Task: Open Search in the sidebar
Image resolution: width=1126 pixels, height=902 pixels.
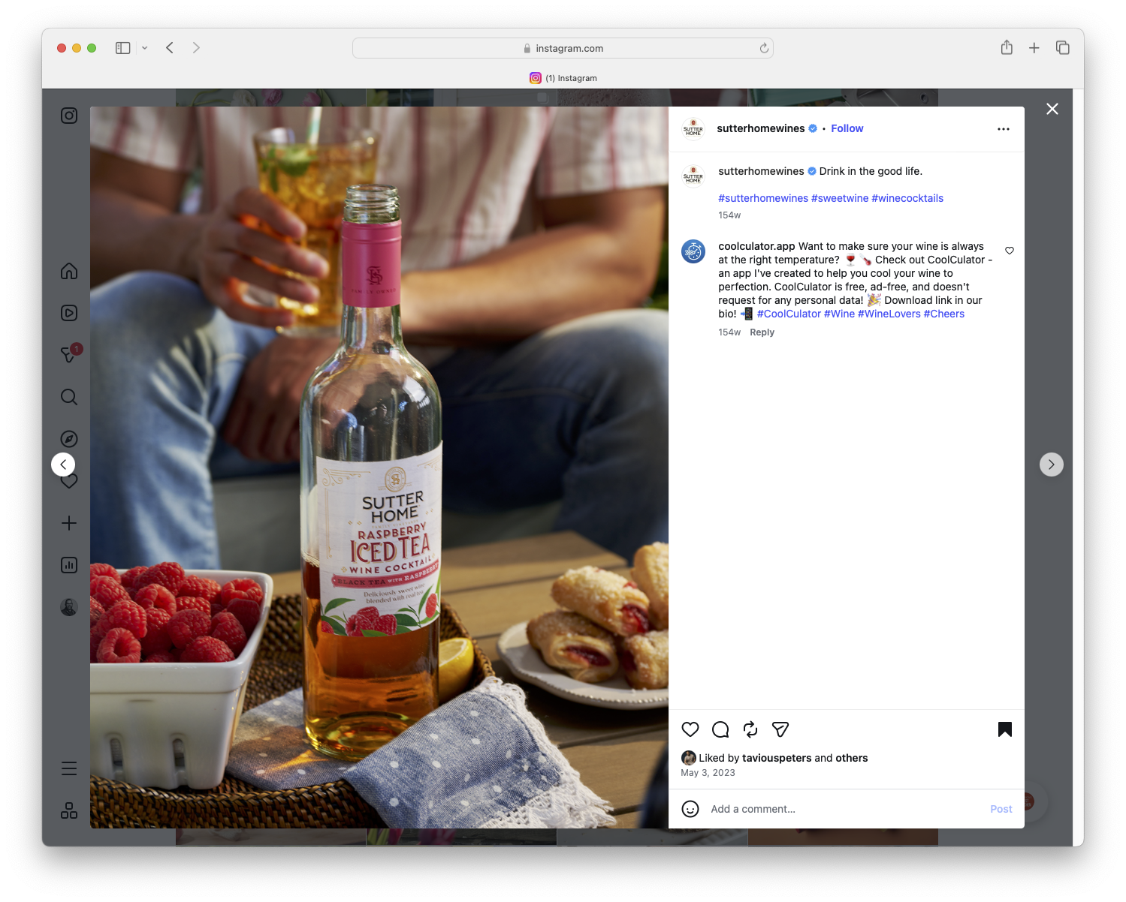Action: point(69,397)
